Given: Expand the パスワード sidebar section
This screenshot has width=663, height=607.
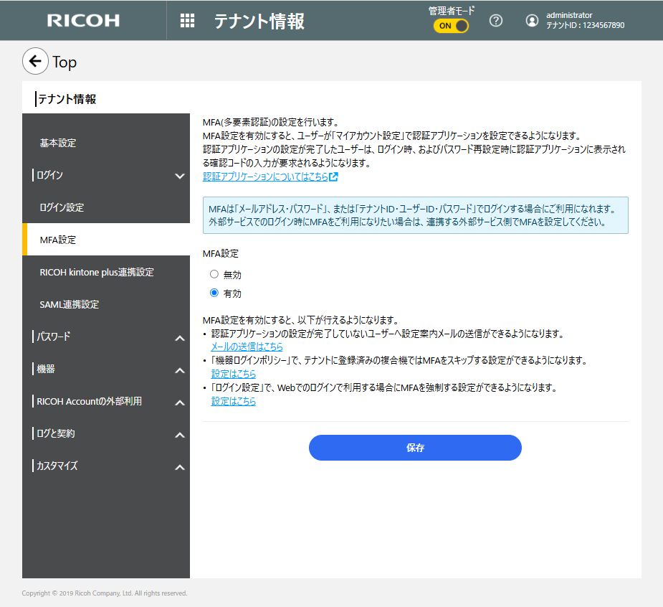Looking at the screenshot, I should 179,337.
